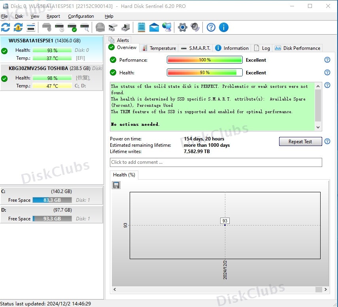Click the blue information toolbar icon
The width and height of the screenshot is (338, 307).
click(223, 27)
